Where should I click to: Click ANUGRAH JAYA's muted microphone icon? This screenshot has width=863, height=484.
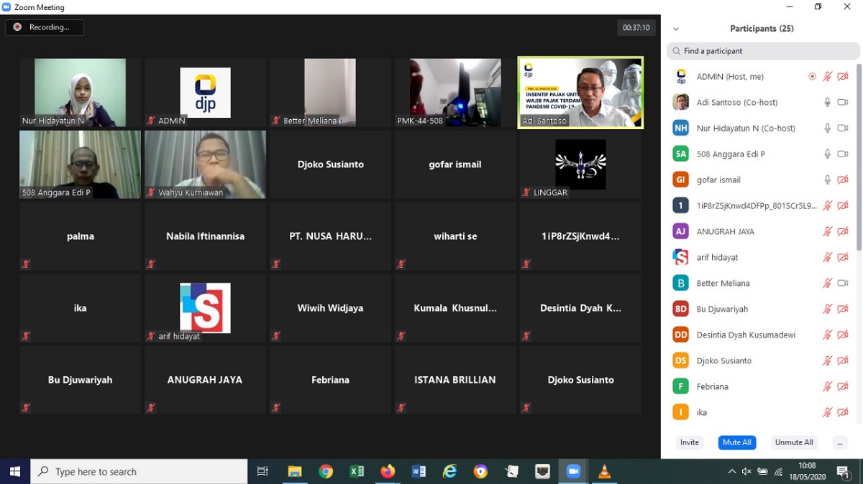pos(827,232)
